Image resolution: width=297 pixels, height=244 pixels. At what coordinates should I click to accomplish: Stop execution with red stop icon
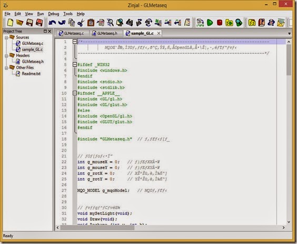[220, 23]
